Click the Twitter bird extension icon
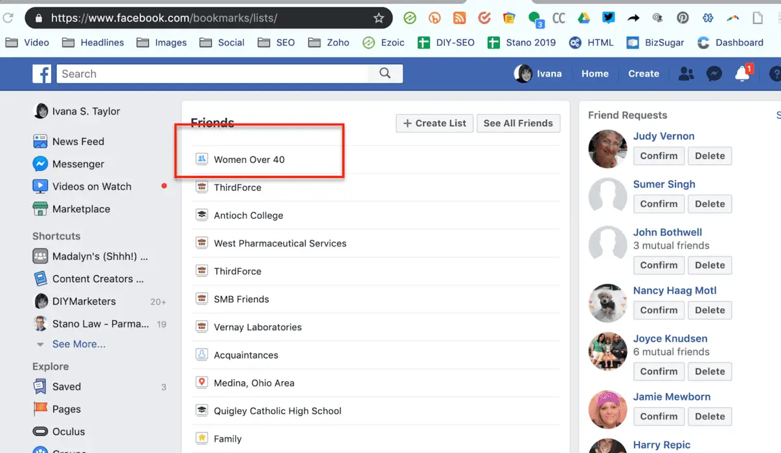This screenshot has width=781, height=453. point(609,18)
